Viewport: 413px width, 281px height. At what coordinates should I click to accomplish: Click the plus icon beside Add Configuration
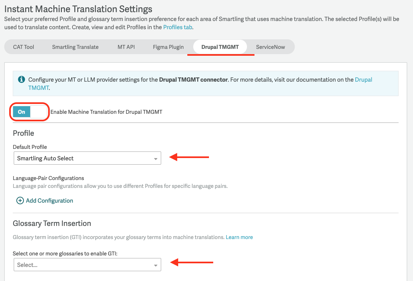pos(20,201)
